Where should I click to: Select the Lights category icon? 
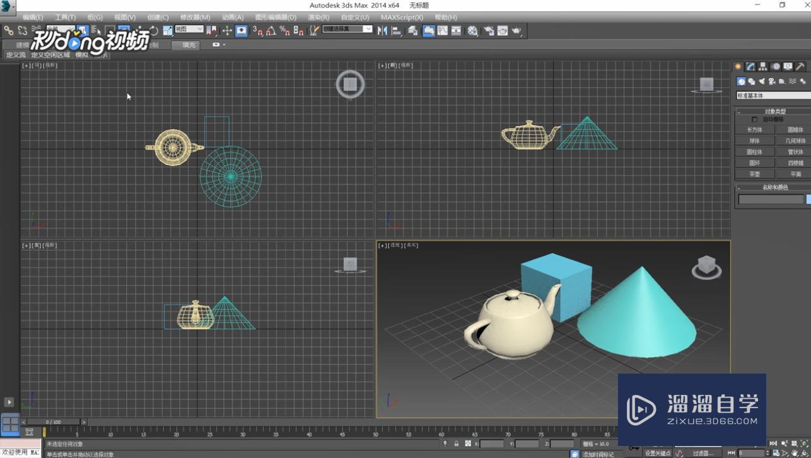762,81
